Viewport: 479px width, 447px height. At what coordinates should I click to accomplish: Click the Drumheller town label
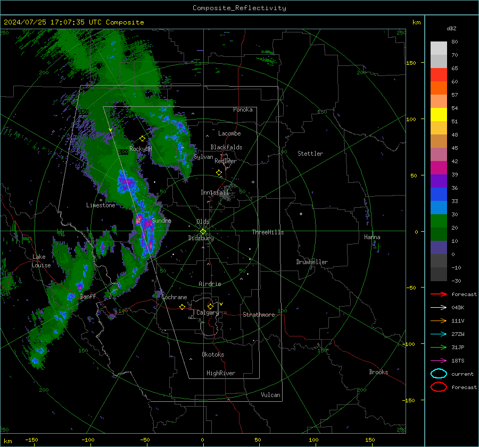point(312,262)
